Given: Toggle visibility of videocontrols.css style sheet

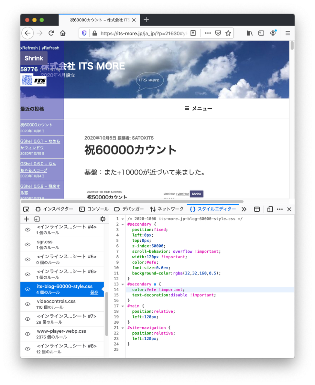Looking at the screenshot, I should tap(27, 304).
